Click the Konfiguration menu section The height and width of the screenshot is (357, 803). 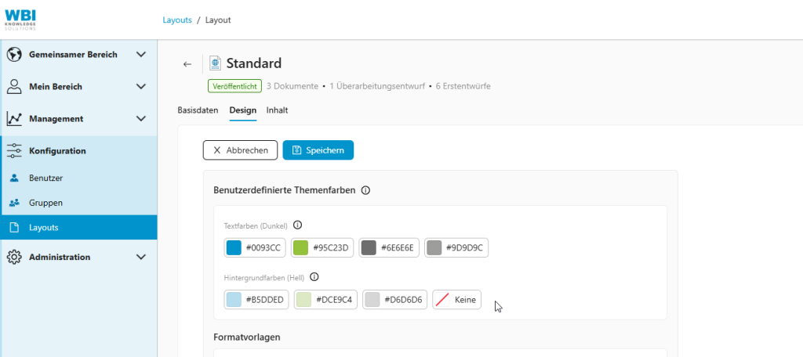tap(79, 151)
